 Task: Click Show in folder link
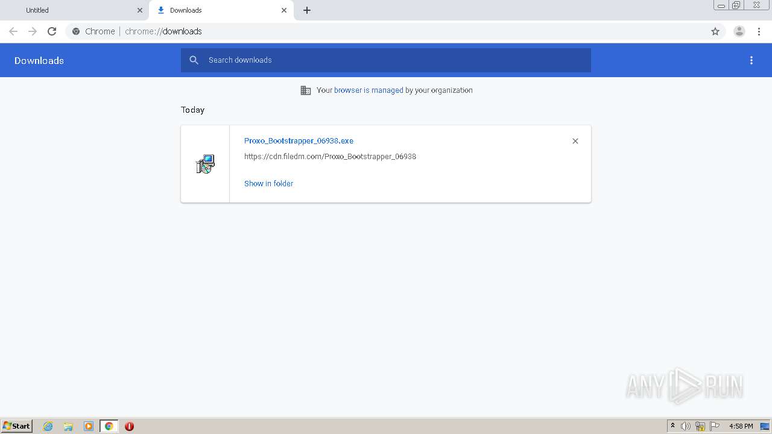pos(268,184)
